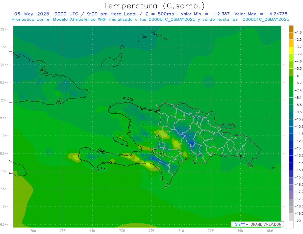Click the '76W' longitude axis label
303x234 pixels.
coord(33,230)
